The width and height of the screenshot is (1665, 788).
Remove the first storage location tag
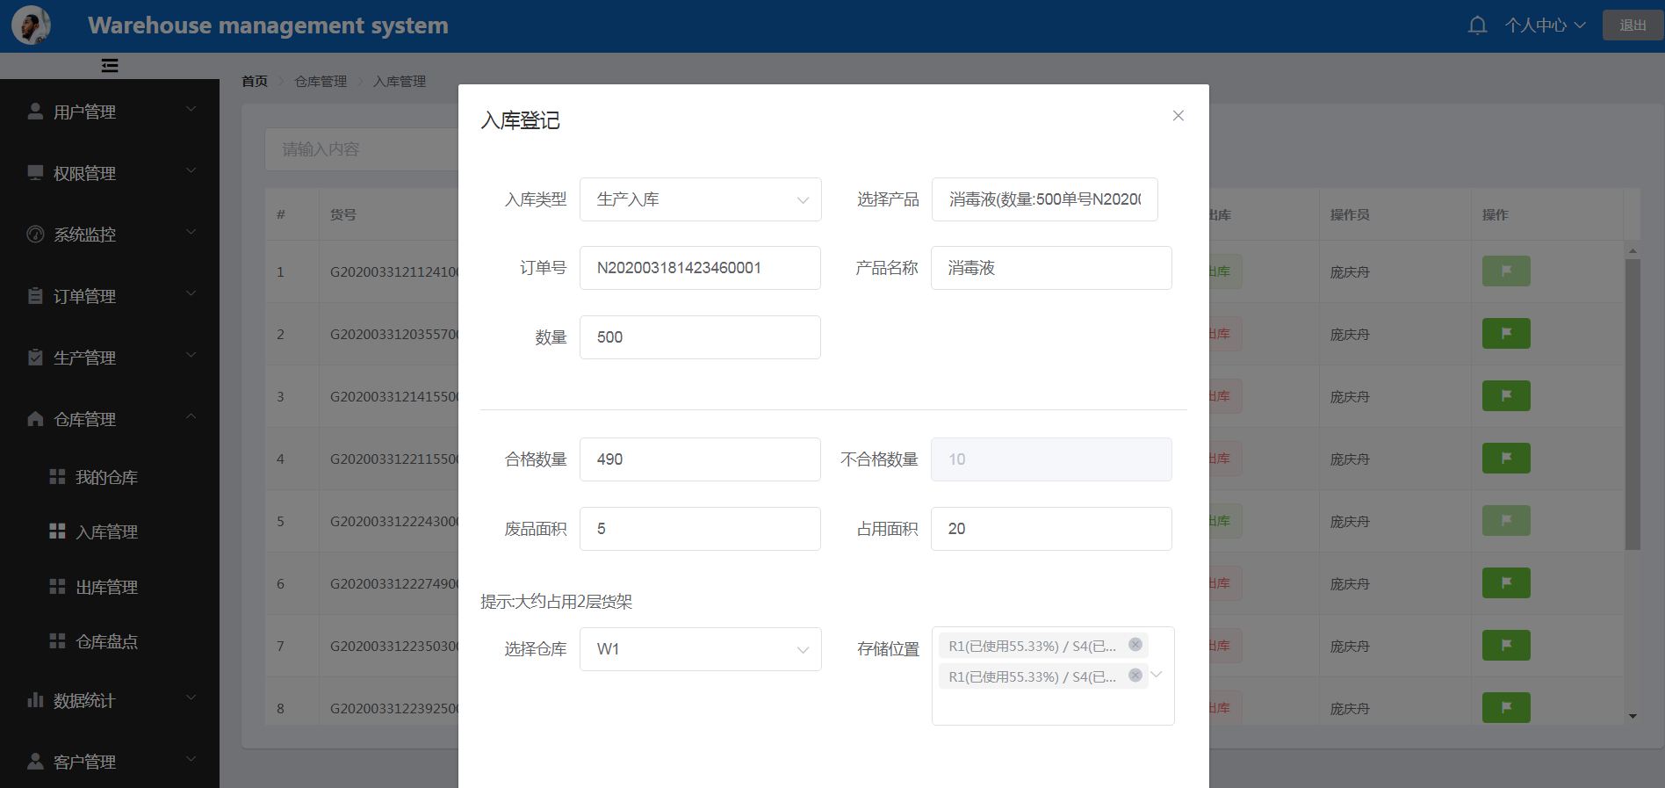click(1135, 645)
